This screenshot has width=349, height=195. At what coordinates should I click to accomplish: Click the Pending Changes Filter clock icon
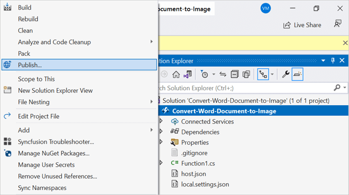coord(204,74)
